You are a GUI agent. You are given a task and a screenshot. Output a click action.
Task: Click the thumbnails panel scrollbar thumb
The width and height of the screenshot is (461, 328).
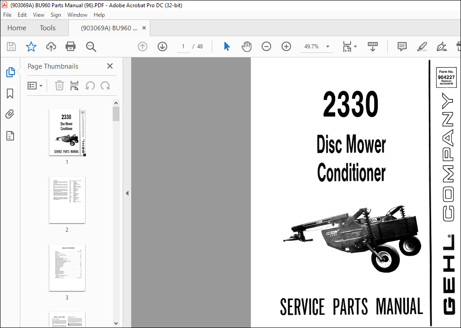pos(116,114)
